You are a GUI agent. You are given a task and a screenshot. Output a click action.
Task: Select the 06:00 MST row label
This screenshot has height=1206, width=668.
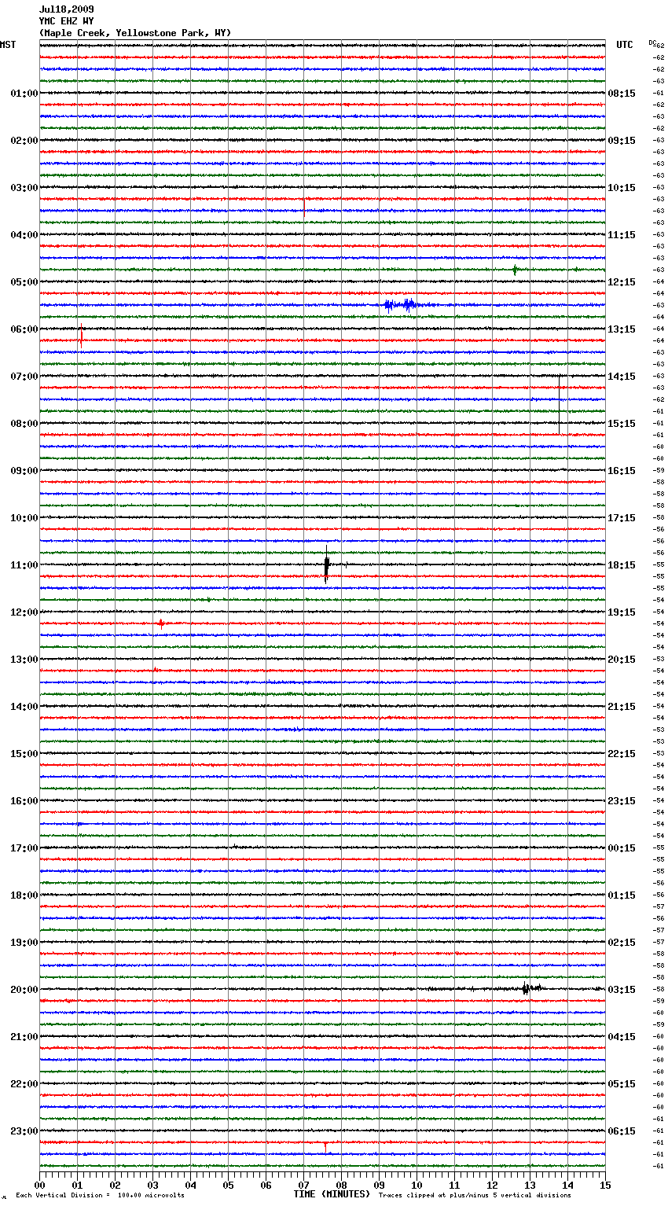tap(24, 329)
